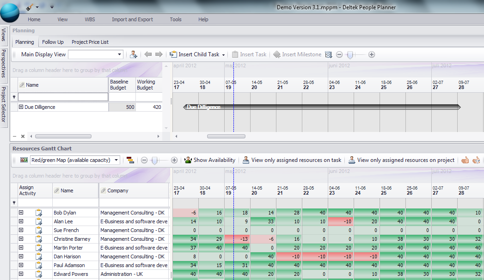Image resolution: width=484 pixels, height=280 pixels.
Task: Click the add resource icon beside Main Display View
Action: click(134, 54)
